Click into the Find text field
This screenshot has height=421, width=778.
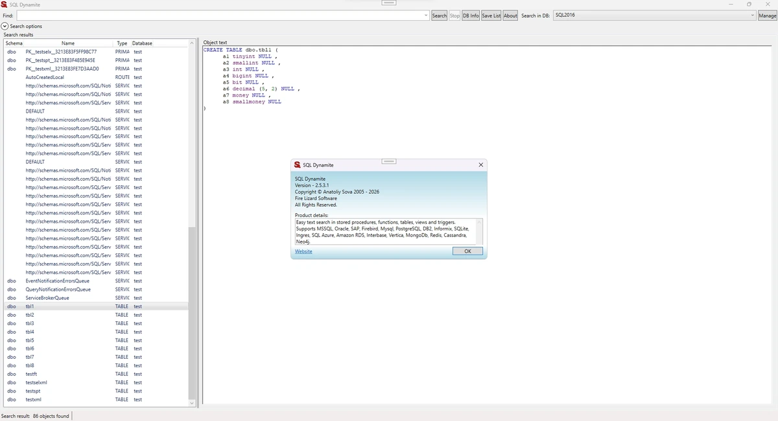pyautogui.click(x=219, y=16)
